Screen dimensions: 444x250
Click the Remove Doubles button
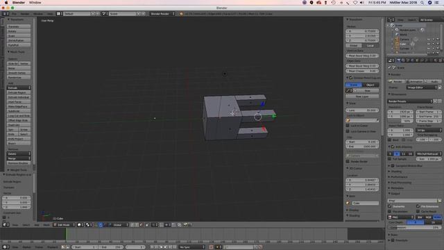click(19, 163)
